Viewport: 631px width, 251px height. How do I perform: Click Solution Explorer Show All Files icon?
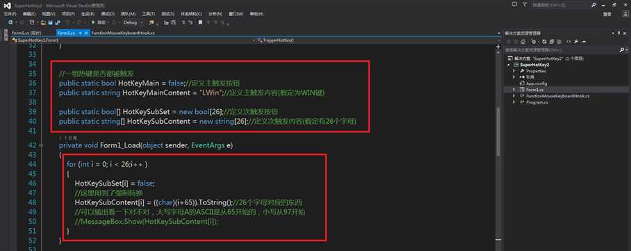559,42
